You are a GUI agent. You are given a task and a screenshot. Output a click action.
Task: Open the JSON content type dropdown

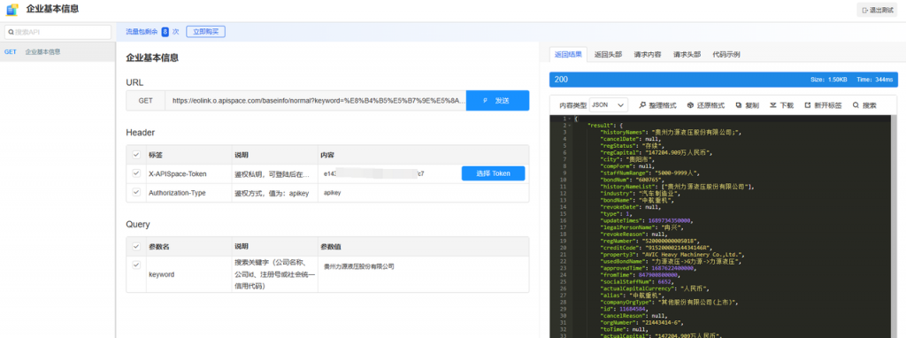(609, 105)
